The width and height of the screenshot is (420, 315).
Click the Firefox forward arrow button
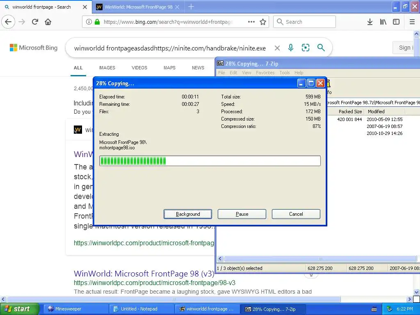22,22
